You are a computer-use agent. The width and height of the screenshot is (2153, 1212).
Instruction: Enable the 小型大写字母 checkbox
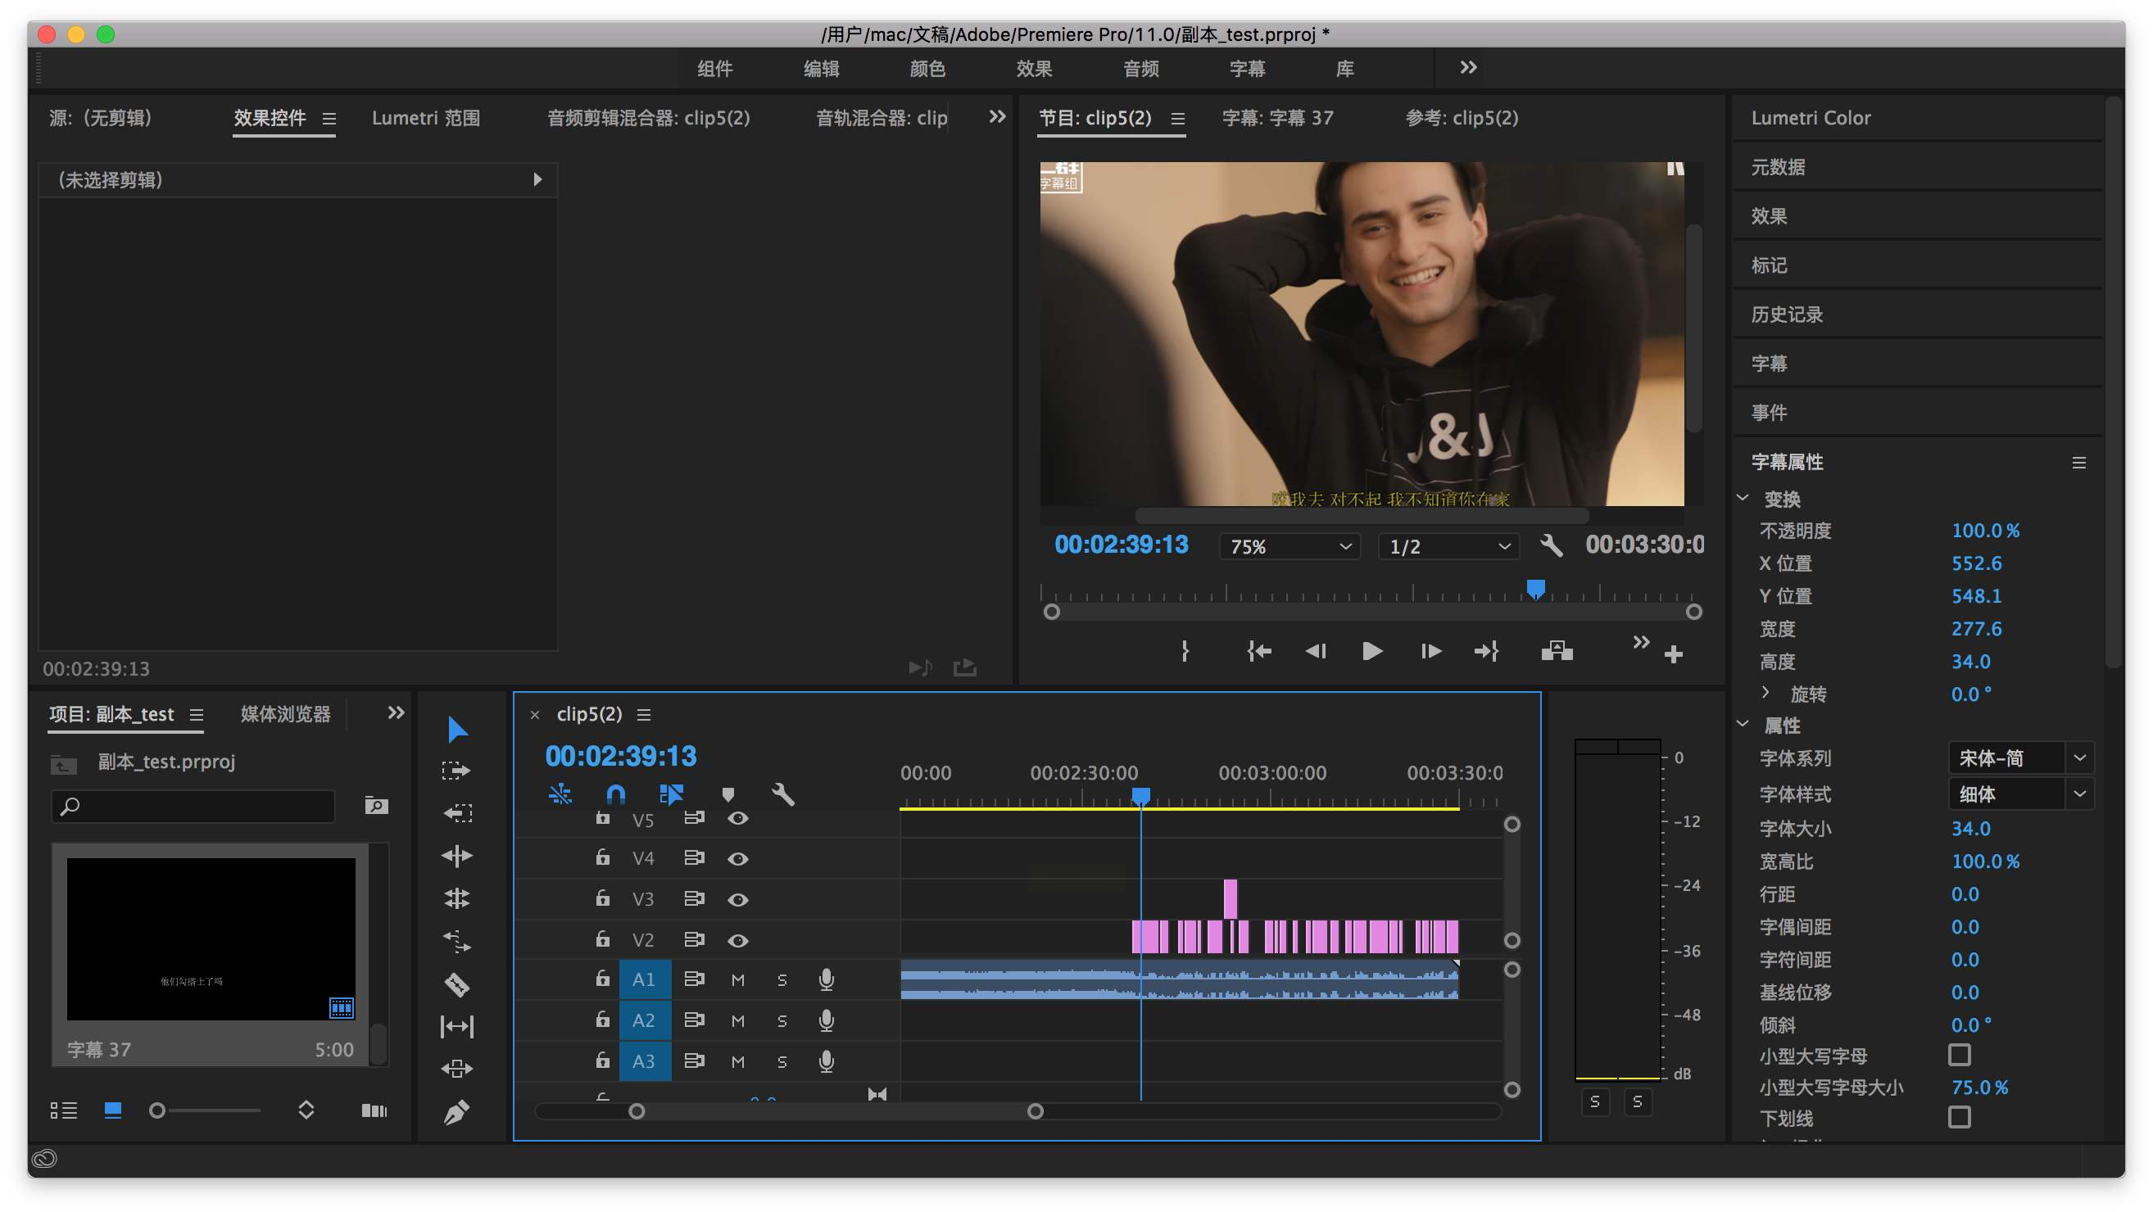pos(1958,1055)
